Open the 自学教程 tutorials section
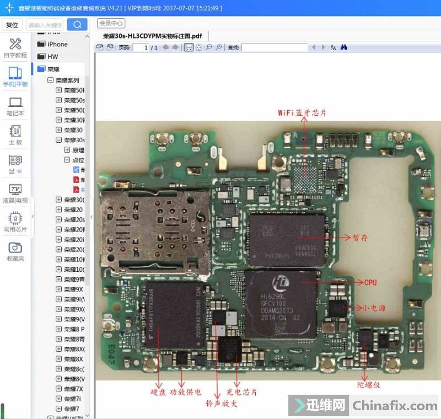The image size is (441, 419). (15, 47)
